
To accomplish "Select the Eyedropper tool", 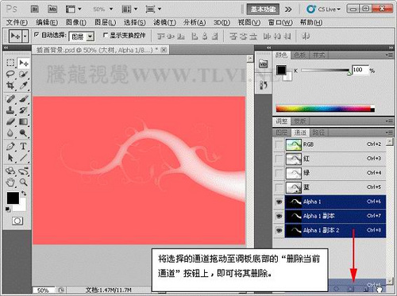I will tap(24, 86).
